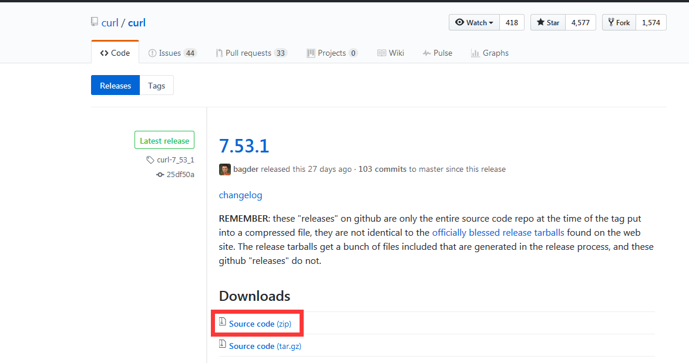This screenshot has width=689, height=363.
Task: Click the 33 pull requests counter badge
Action: 280,53
